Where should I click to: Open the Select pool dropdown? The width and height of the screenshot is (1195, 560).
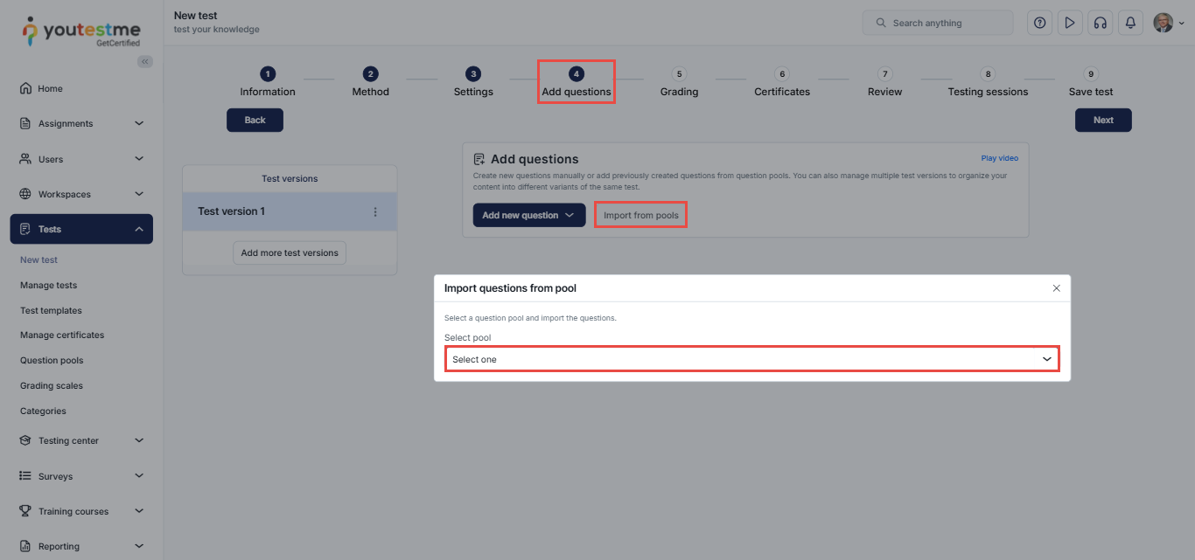coord(751,359)
